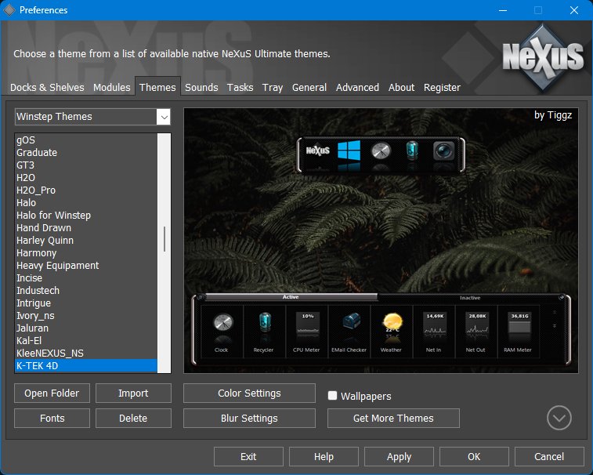The height and width of the screenshot is (475, 593).
Task: Go to the Tasks tab
Action: click(x=240, y=88)
